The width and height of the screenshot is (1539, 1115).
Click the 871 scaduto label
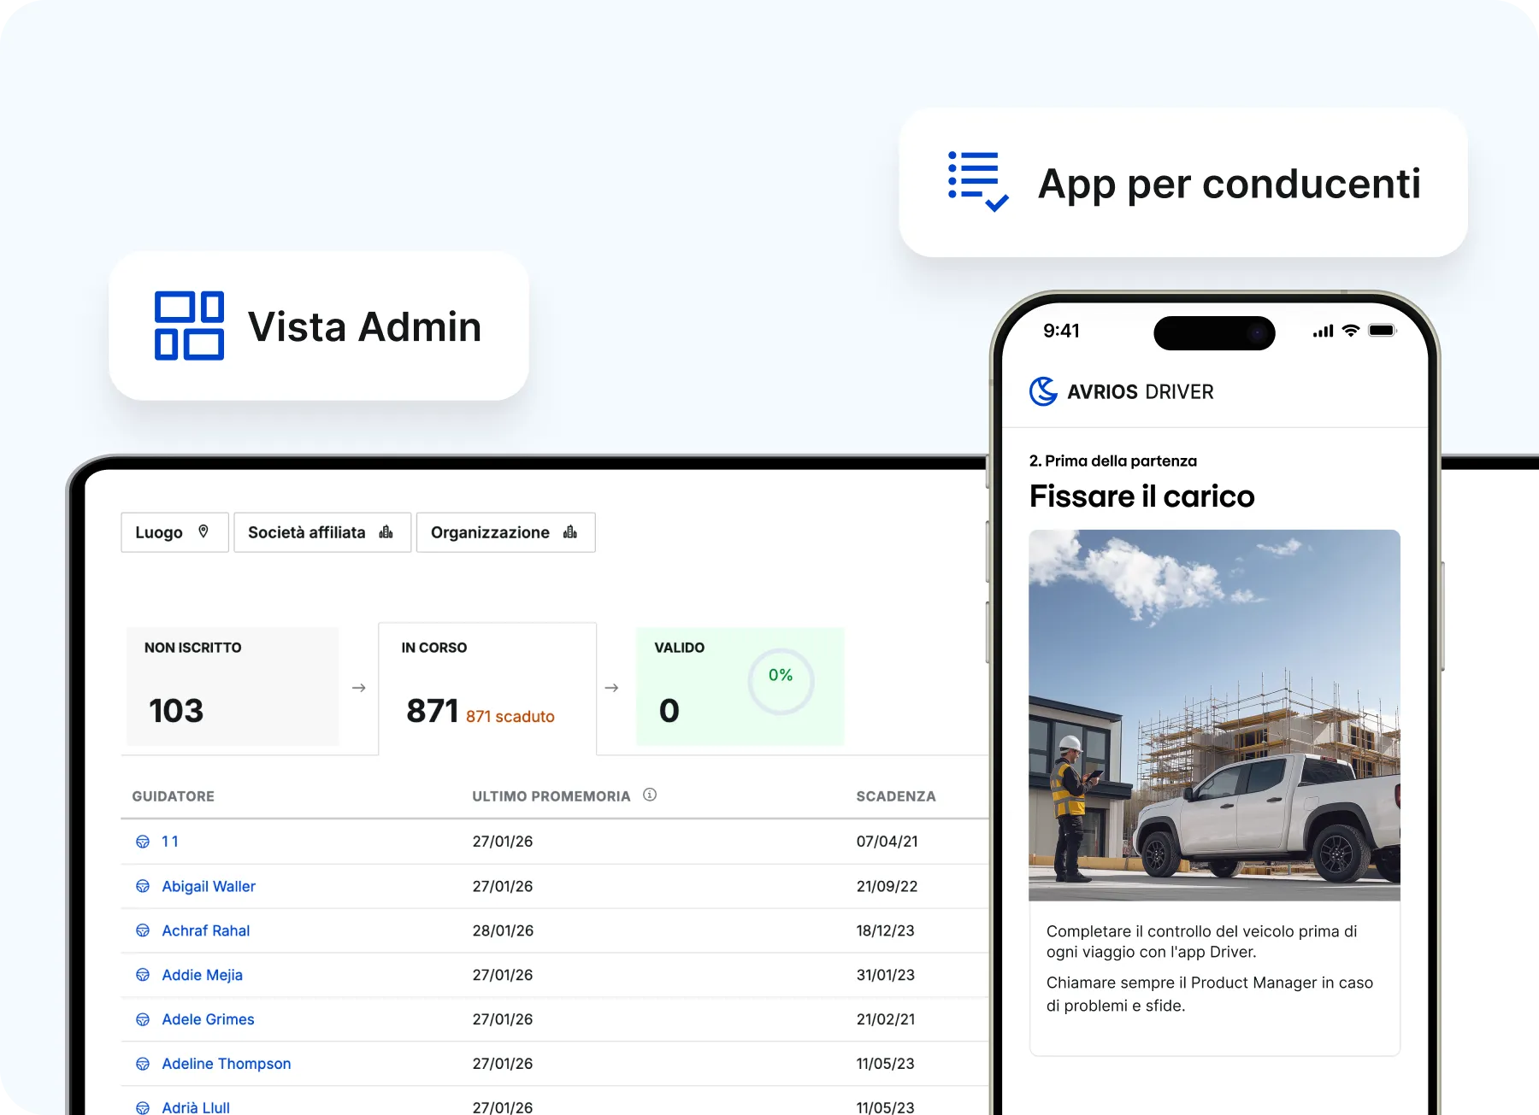pyautogui.click(x=510, y=716)
